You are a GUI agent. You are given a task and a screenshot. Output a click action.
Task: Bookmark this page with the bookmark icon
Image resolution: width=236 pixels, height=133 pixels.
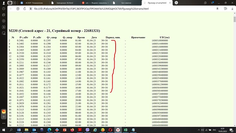point(217,9)
